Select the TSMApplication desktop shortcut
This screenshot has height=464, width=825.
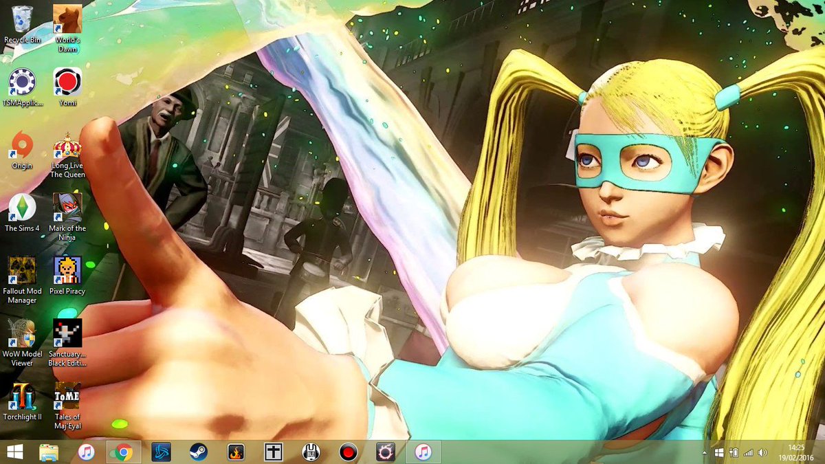[22, 87]
